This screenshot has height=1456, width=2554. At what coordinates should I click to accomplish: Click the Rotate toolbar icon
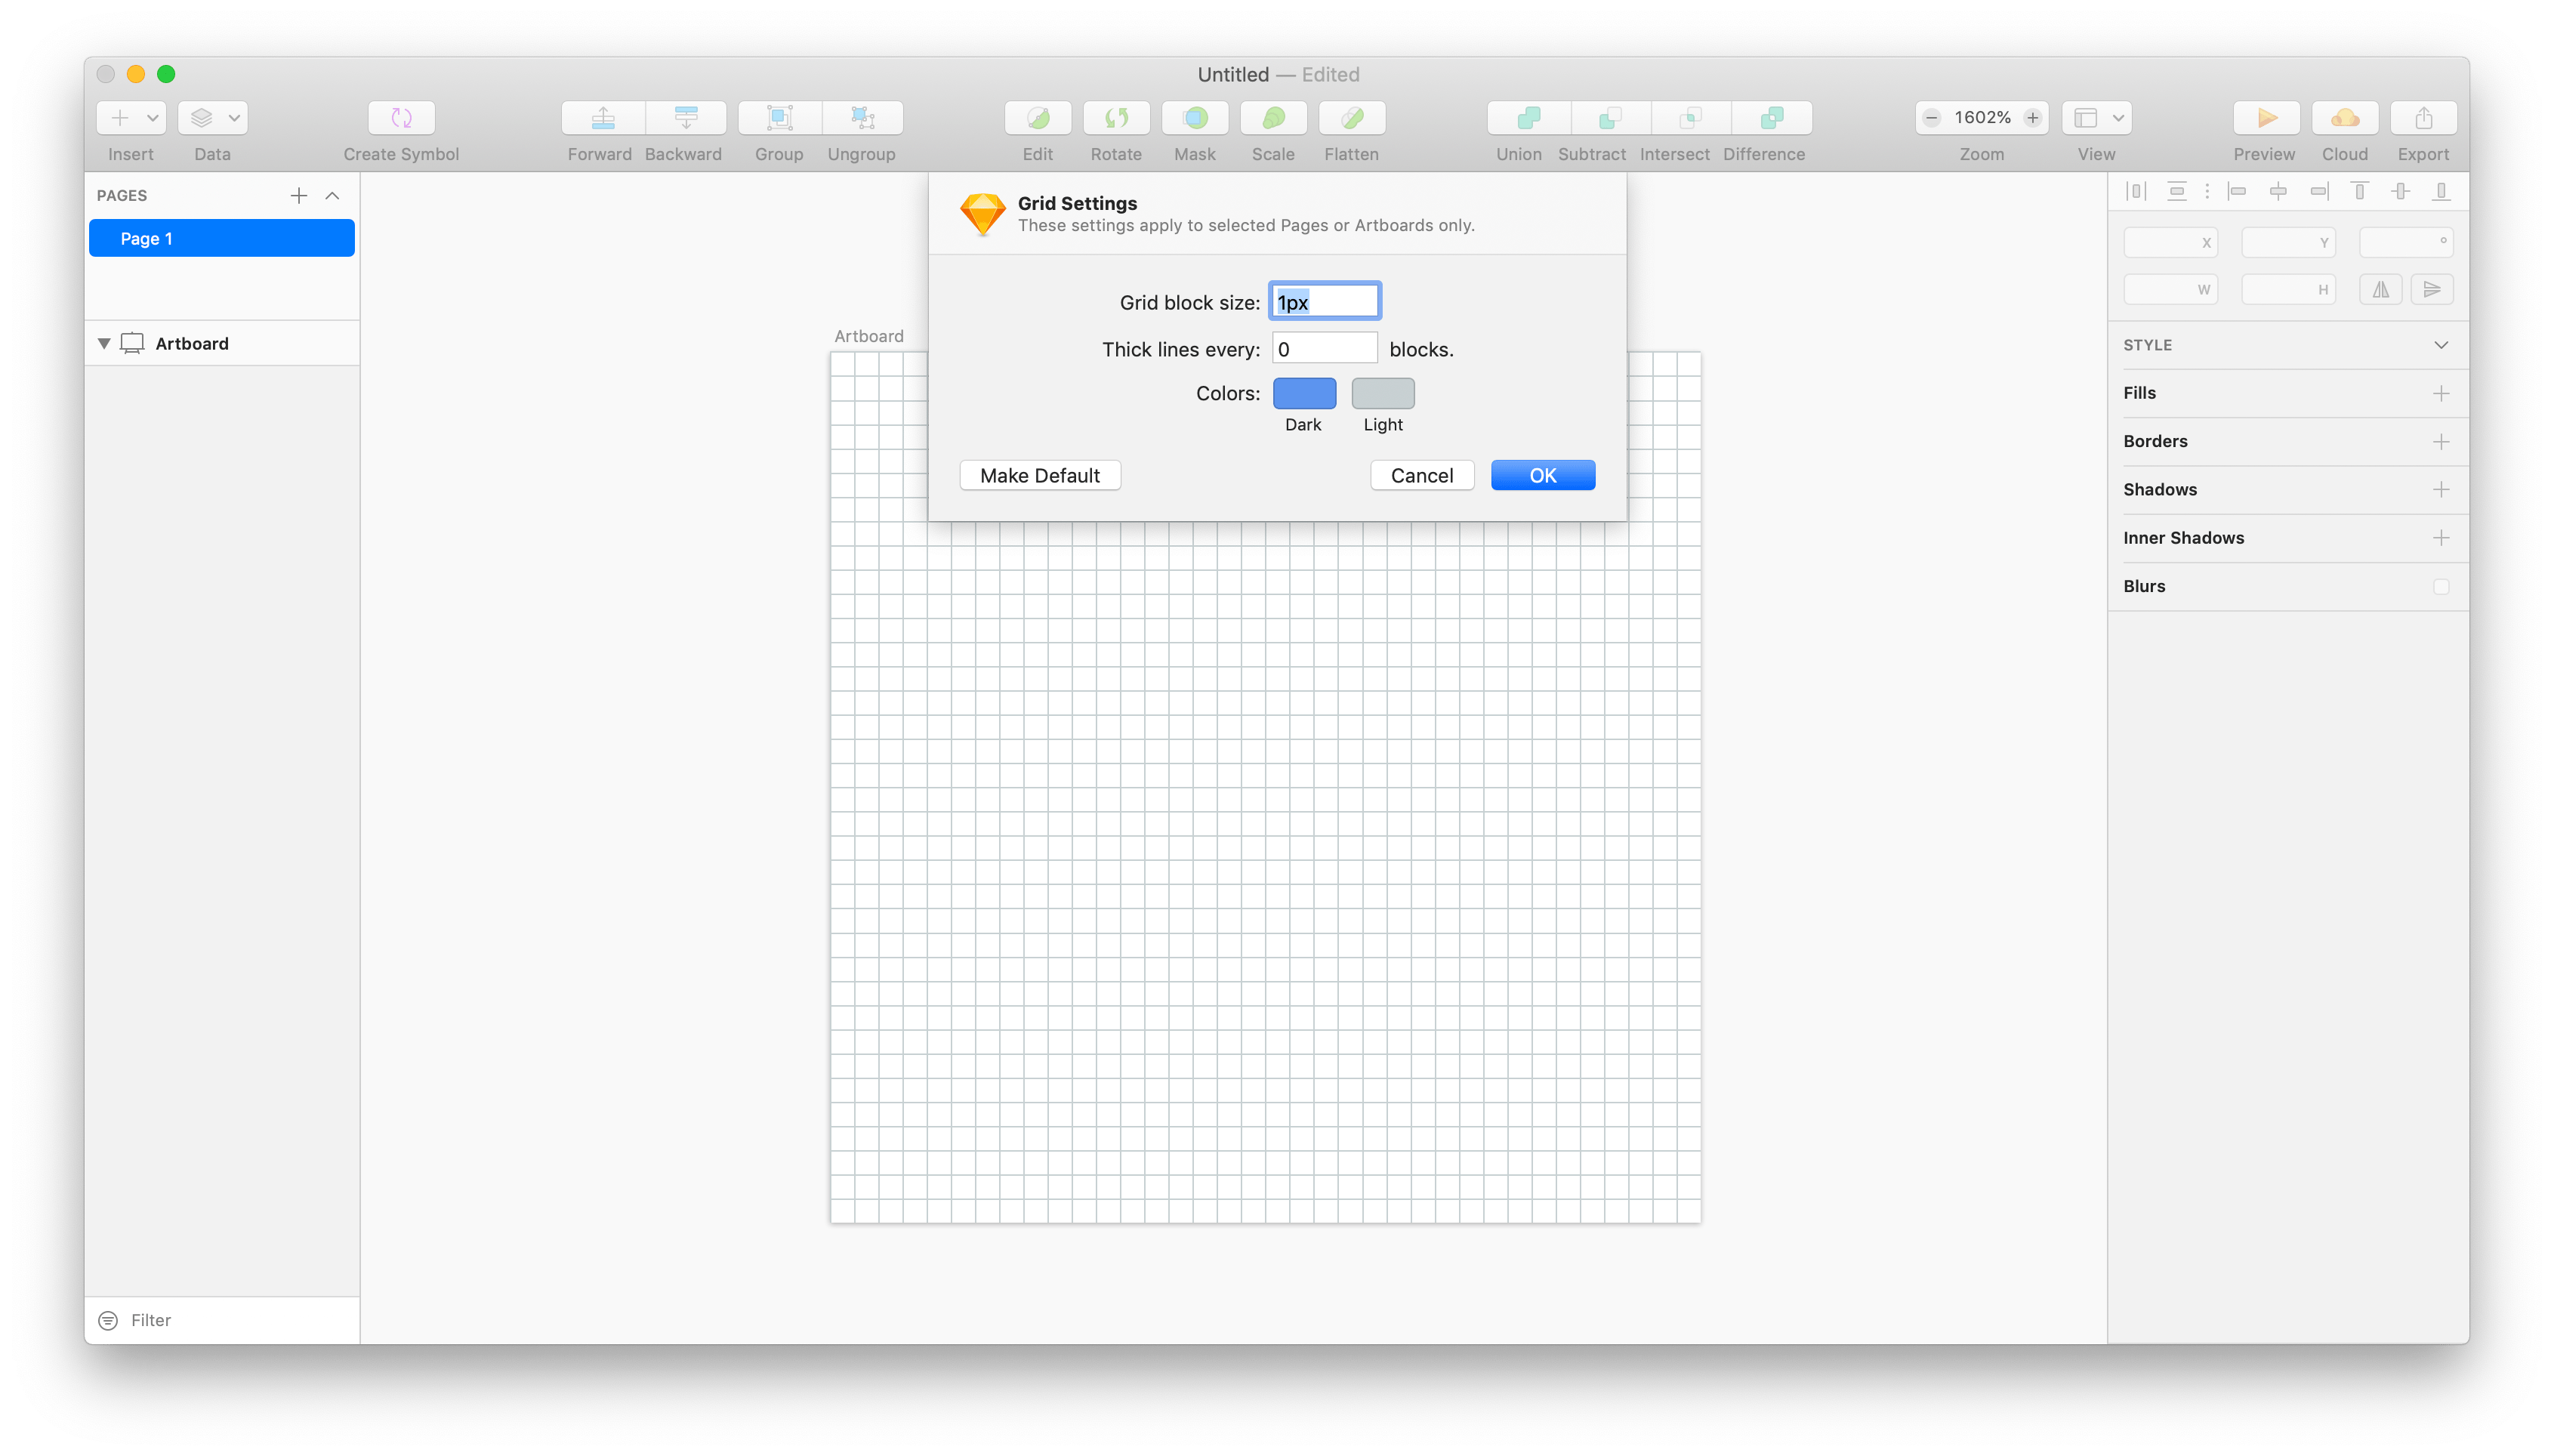1116,118
